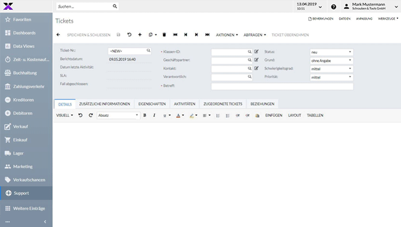Open the Verkaufschancen module
The height and width of the screenshot is (227, 401).
[26, 180]
